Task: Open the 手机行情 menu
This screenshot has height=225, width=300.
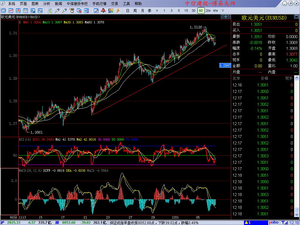Action: 100,4
